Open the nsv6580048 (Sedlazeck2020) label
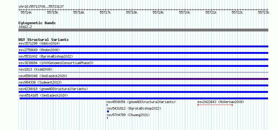This screenshot has width=277, height=130. [x=43, y=76]
